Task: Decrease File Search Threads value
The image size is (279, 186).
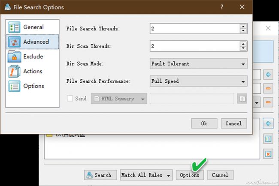Action: [243, 31]
